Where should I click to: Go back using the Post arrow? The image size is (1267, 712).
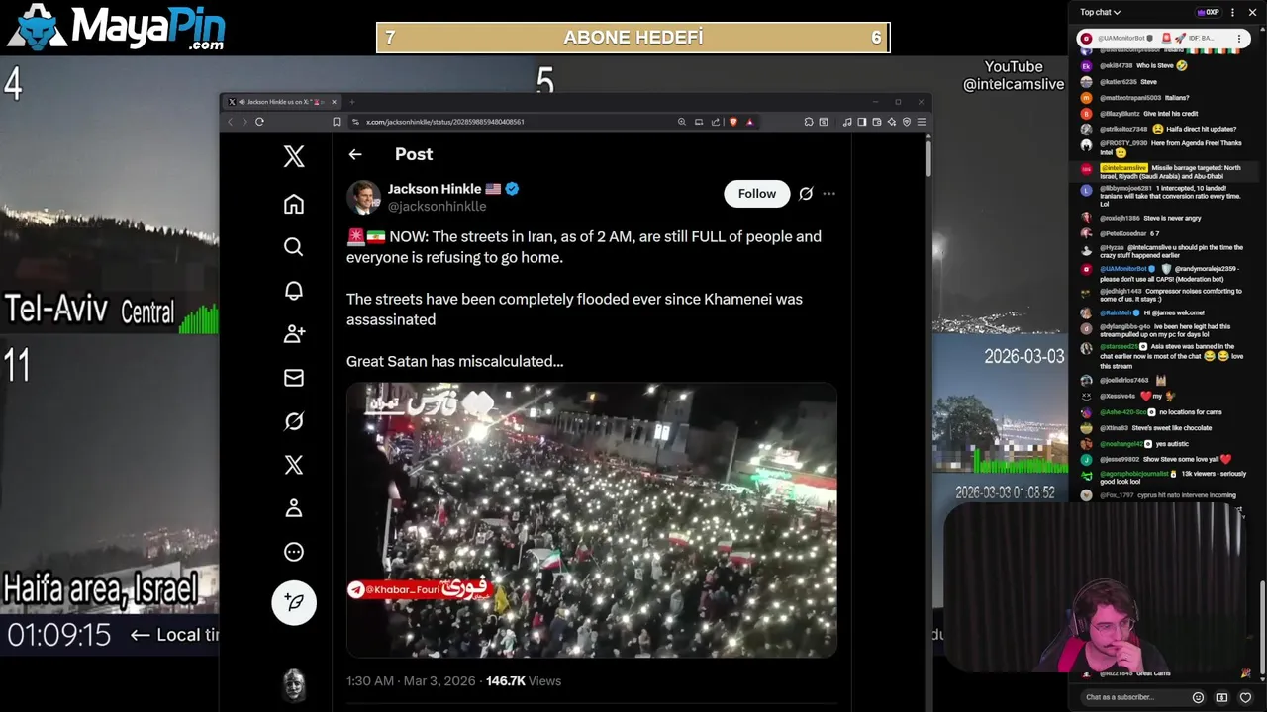click(355, 154)
